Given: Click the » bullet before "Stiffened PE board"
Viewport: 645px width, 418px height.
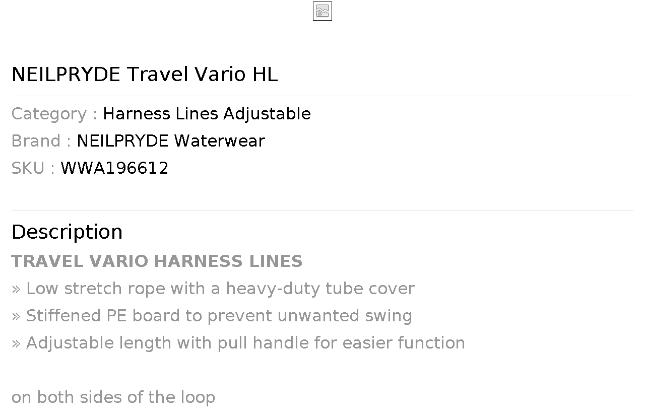Looking at the screenshot, I should 16,316.
